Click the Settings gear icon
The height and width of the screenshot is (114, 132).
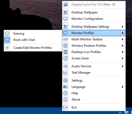click(x=65, y=80)
